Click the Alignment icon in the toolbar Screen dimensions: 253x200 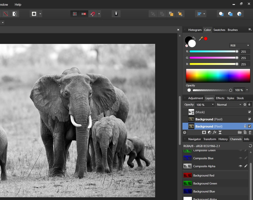coord(199,14)
